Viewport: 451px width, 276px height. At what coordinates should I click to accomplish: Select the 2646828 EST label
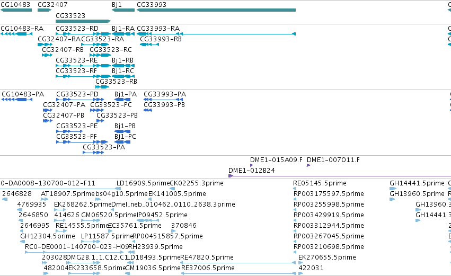point(17,194)
